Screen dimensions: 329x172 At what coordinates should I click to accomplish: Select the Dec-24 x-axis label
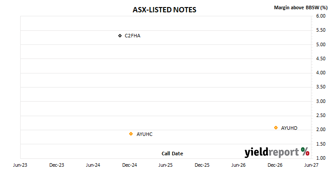(130, 165)
